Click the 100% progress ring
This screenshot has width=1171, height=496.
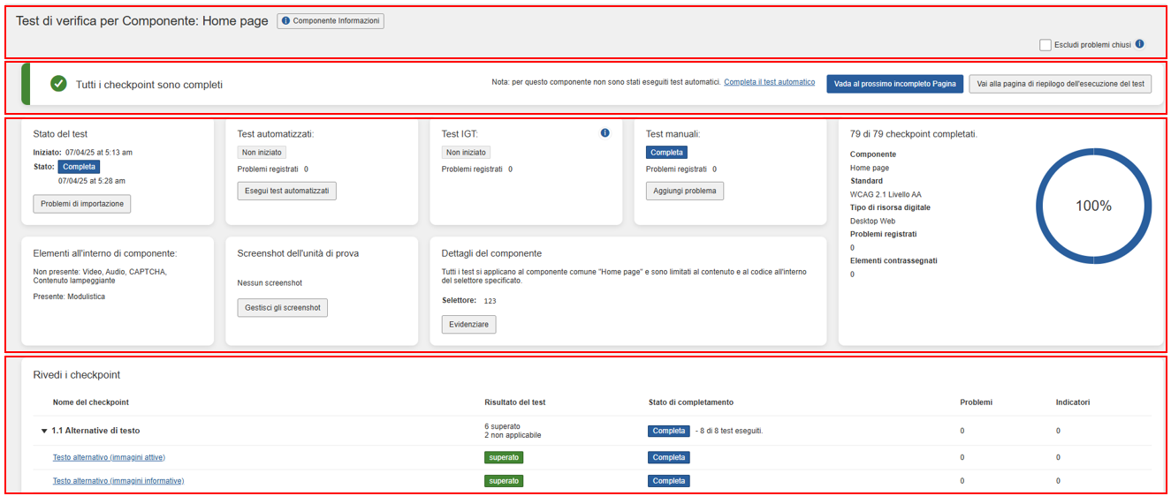[1092, 206]
